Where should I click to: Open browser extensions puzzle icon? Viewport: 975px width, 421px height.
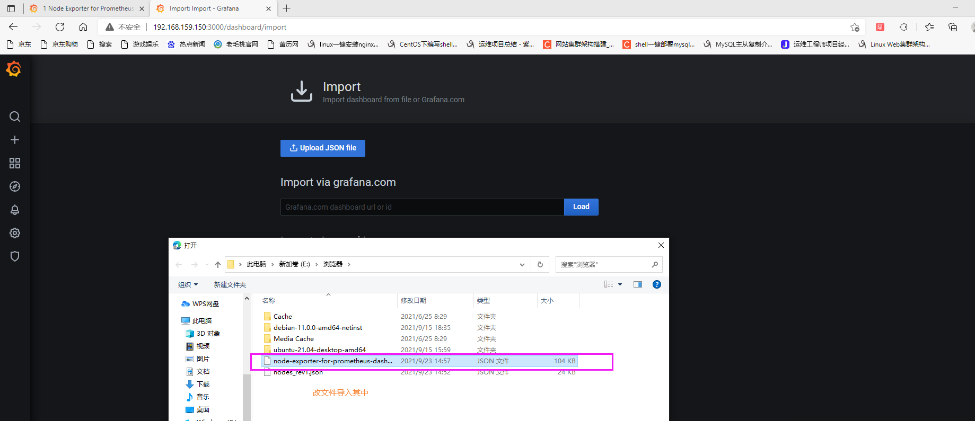coord(904,27)
